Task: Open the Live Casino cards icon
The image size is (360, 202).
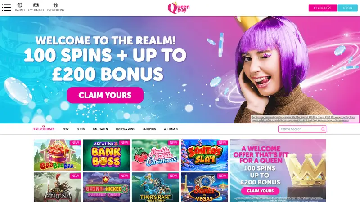Action: coord(36,5)
